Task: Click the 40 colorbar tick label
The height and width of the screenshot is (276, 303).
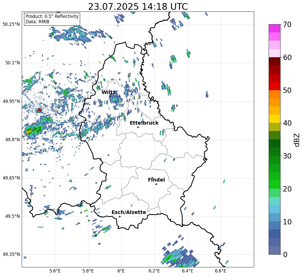Action: (x=287, y=123)
